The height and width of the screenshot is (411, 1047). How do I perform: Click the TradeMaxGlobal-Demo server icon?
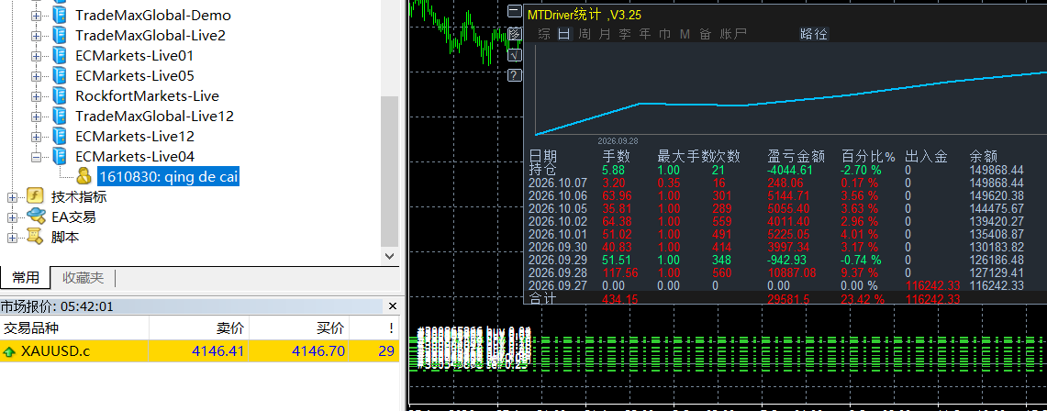click(60, 15)
